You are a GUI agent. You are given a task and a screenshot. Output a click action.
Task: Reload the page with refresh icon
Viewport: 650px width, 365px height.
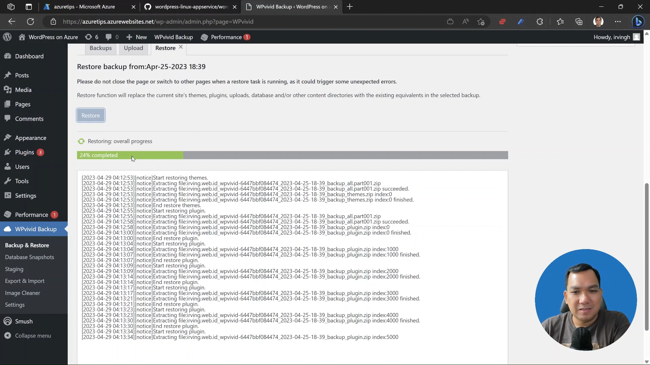pos(30,22)
